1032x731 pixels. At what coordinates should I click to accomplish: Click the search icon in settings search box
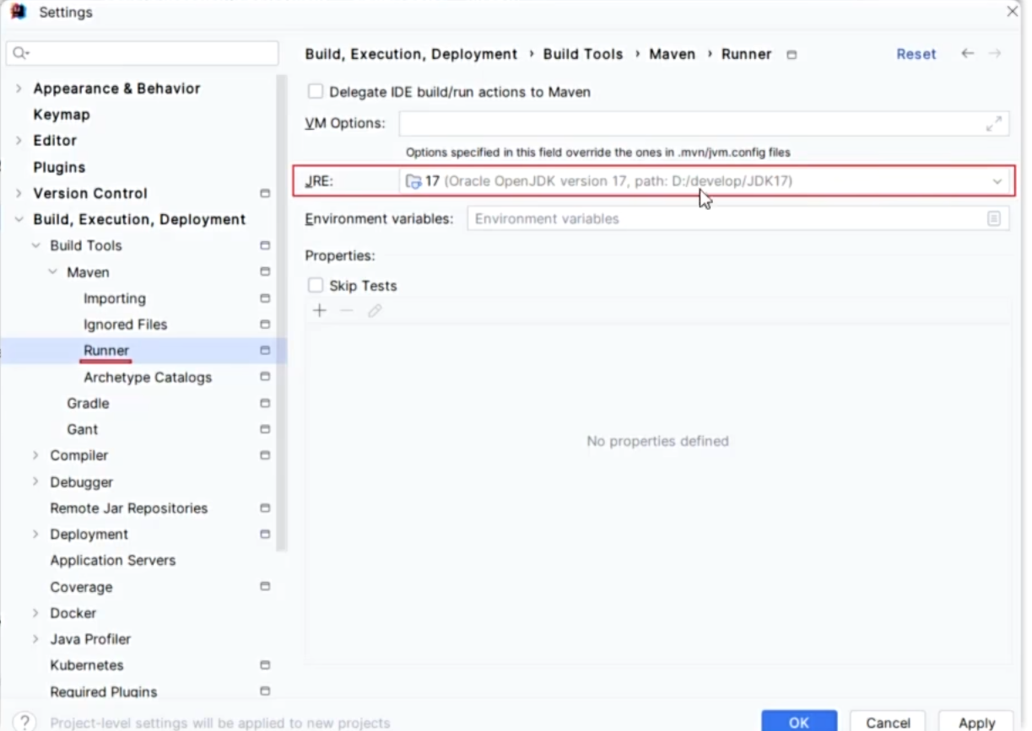click(20, 54)
